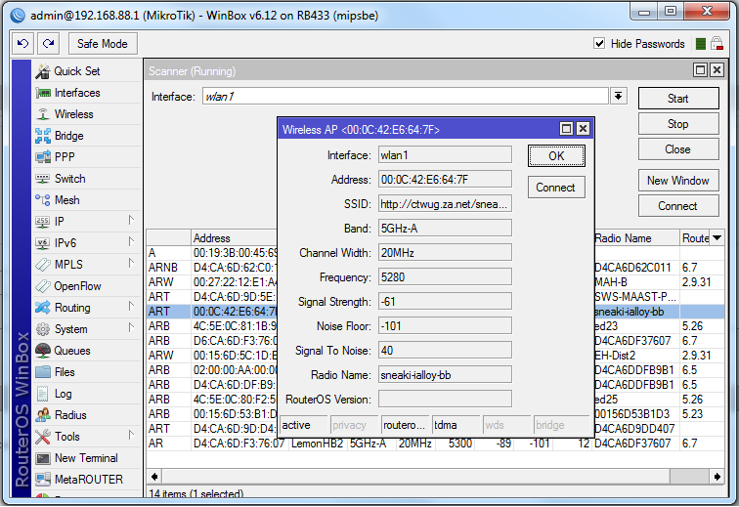The width and height of the screenshot is (739, 507).
Task: Click the Bridge icon in sidebar
Action: click(43, 136)
